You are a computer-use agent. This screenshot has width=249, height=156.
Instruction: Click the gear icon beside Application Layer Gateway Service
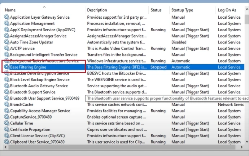(6, 17)
